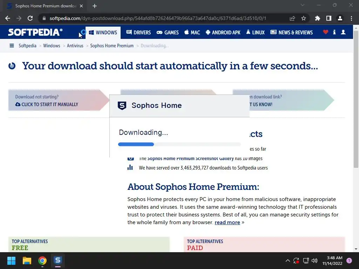
Task: Open the tab search chevron
Action: pos(303,5)
